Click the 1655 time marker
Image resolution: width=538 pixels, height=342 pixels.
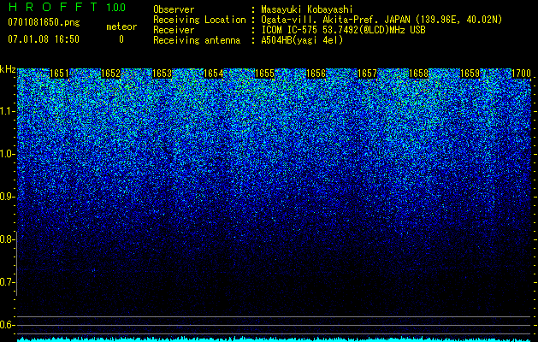(265, 74)
